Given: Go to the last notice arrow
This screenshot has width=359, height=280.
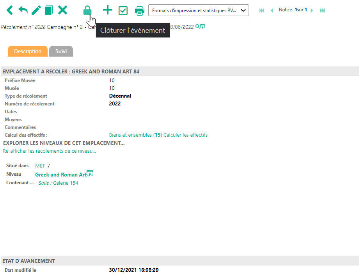Looking at the screenshot, I should (x=322, y=10).
